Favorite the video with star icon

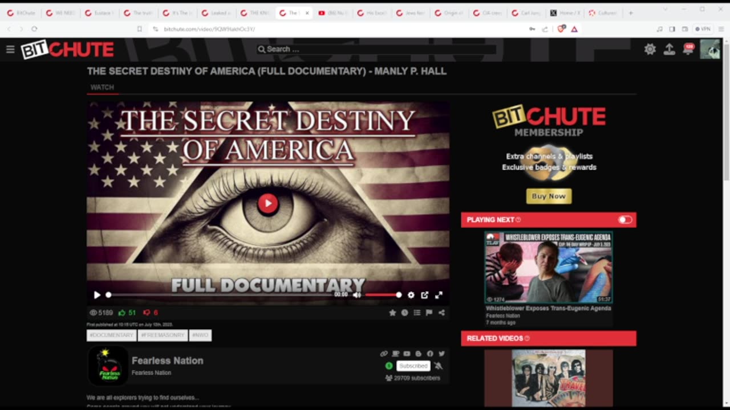[392, 313]
